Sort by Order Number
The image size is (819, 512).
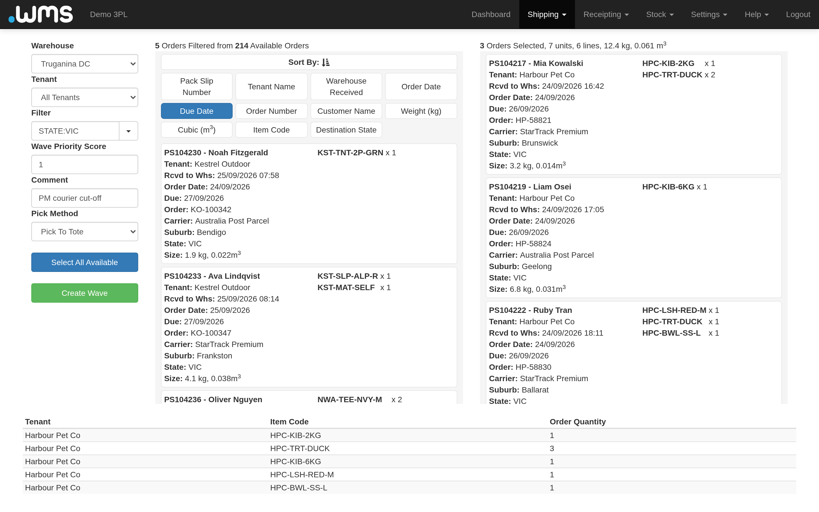tap(271, 111)
